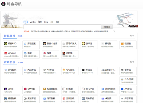Click the 爱看机器人 robot icon
The width and height of the screenshot is (143, 103).
64,44
